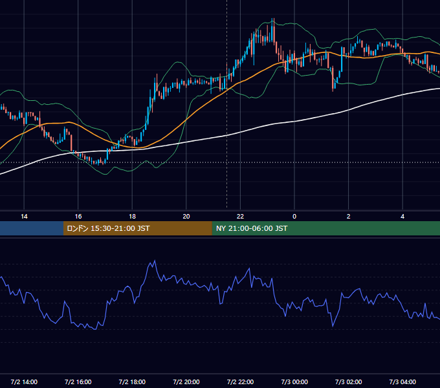This screenshot has height=388, width=440.
Task: Click the '7/2 18:00' time label
Action: click(132, 382)
